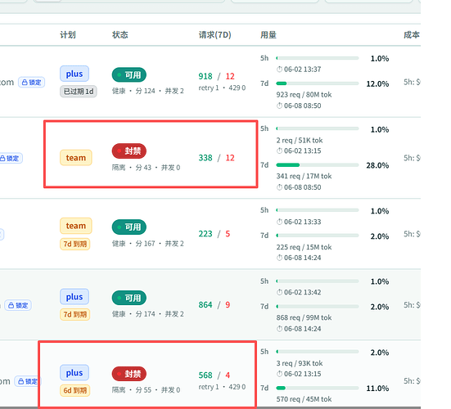Viewport: 451px width, 409px height.
Task: Click the 3 req / 93K tok usage text
Action: [300, 363]
